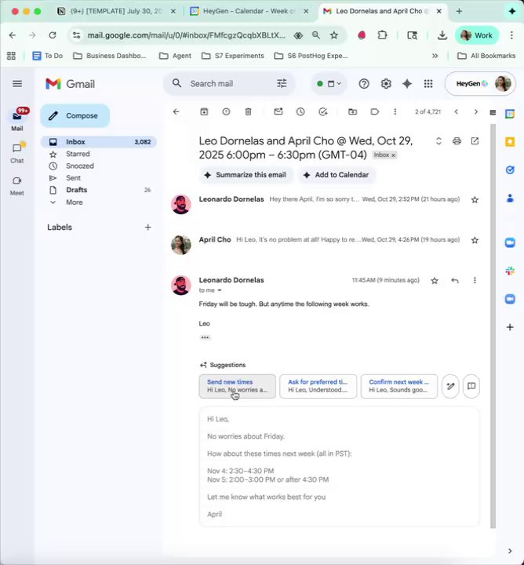The width and height of the screenshot is (524, 565).
Task: Open Mail in the side rail
Action: pyautogui.click(x=17, y=119)
